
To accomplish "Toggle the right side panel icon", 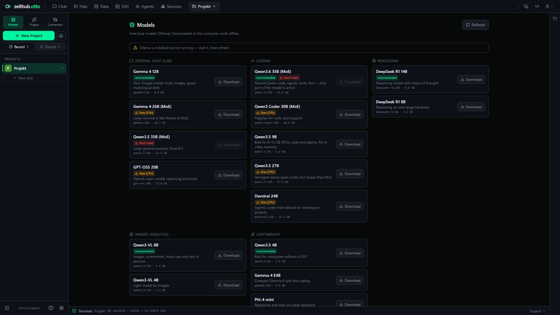I will click(555, 18).
